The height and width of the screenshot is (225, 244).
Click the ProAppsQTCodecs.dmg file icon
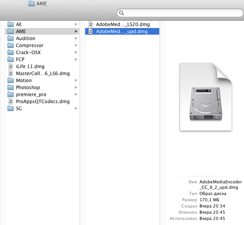tap(11, 102)
